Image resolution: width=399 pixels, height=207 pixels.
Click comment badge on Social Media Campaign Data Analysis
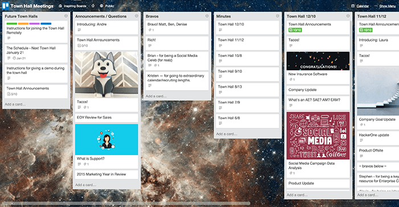(x=292, y=173)
